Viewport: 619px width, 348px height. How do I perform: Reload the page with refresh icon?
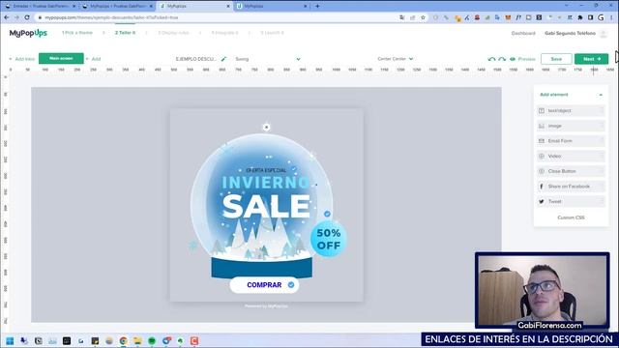[27, 17]
